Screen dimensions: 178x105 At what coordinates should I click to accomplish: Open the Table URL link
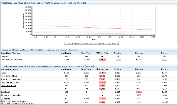coord(4,89)
